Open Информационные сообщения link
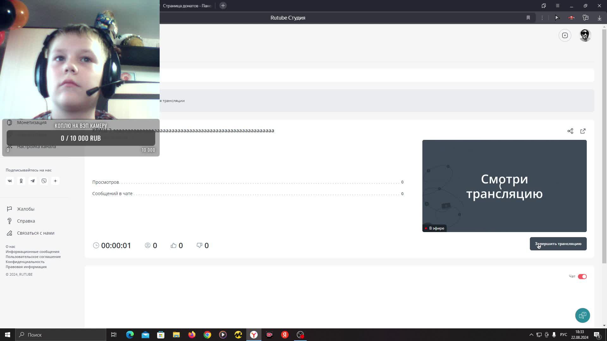Image resolution: width=607 pixels, height=341 pixels. pyautogui.click(x=33, y=252)
